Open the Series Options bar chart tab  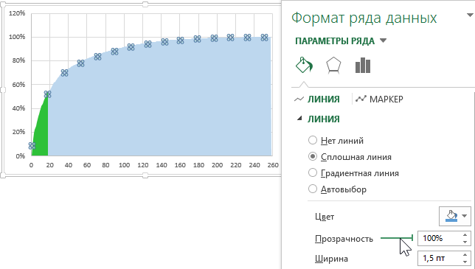coord(363,66)
